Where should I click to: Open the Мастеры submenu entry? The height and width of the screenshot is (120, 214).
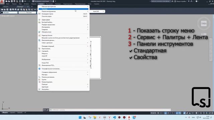(64, 75)
